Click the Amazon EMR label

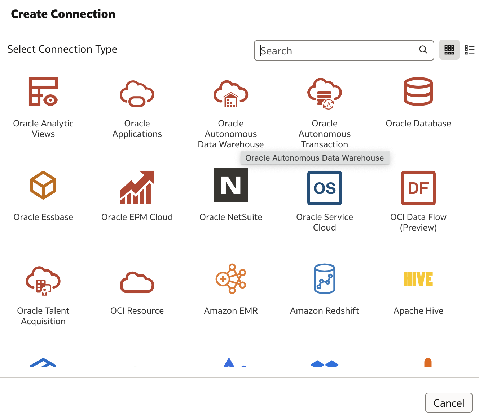pos(231,311)
